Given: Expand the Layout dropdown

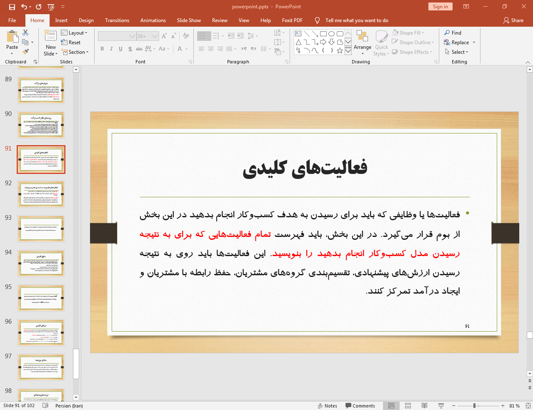Looking at the screenshot, I should pos(74,33).
